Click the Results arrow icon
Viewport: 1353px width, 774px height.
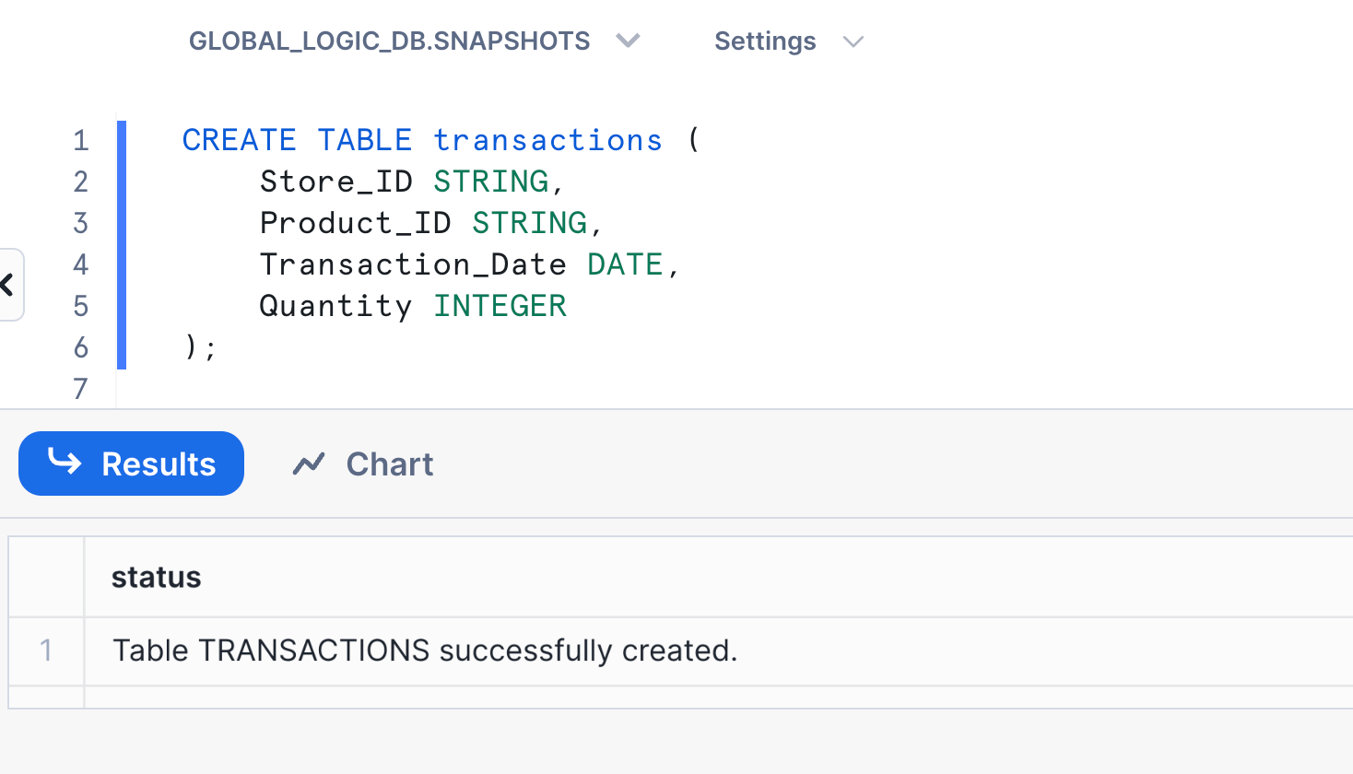click(x=65, y=461)
